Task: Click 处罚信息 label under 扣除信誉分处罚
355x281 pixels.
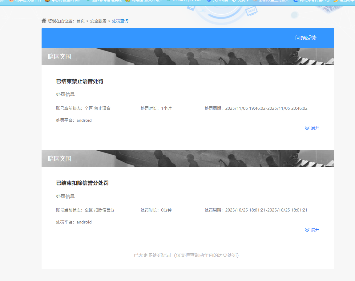Action: 66,196
